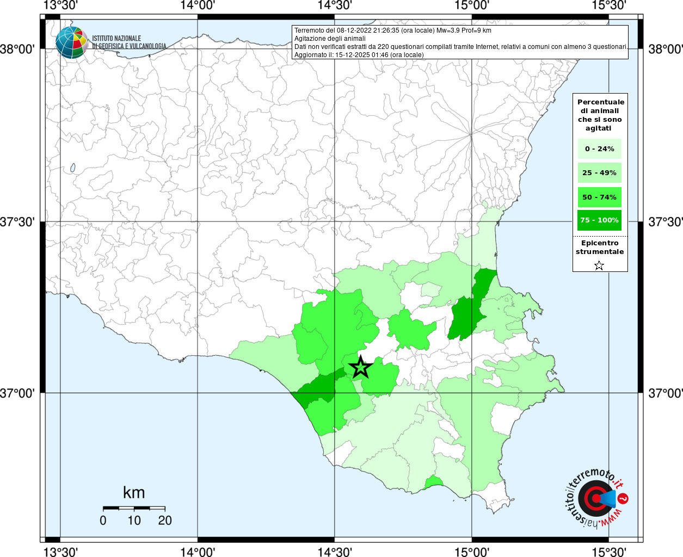The image size is (683, 557).
Task: Click the 'km' label above the scale bar
Action: tap(134, 493)
